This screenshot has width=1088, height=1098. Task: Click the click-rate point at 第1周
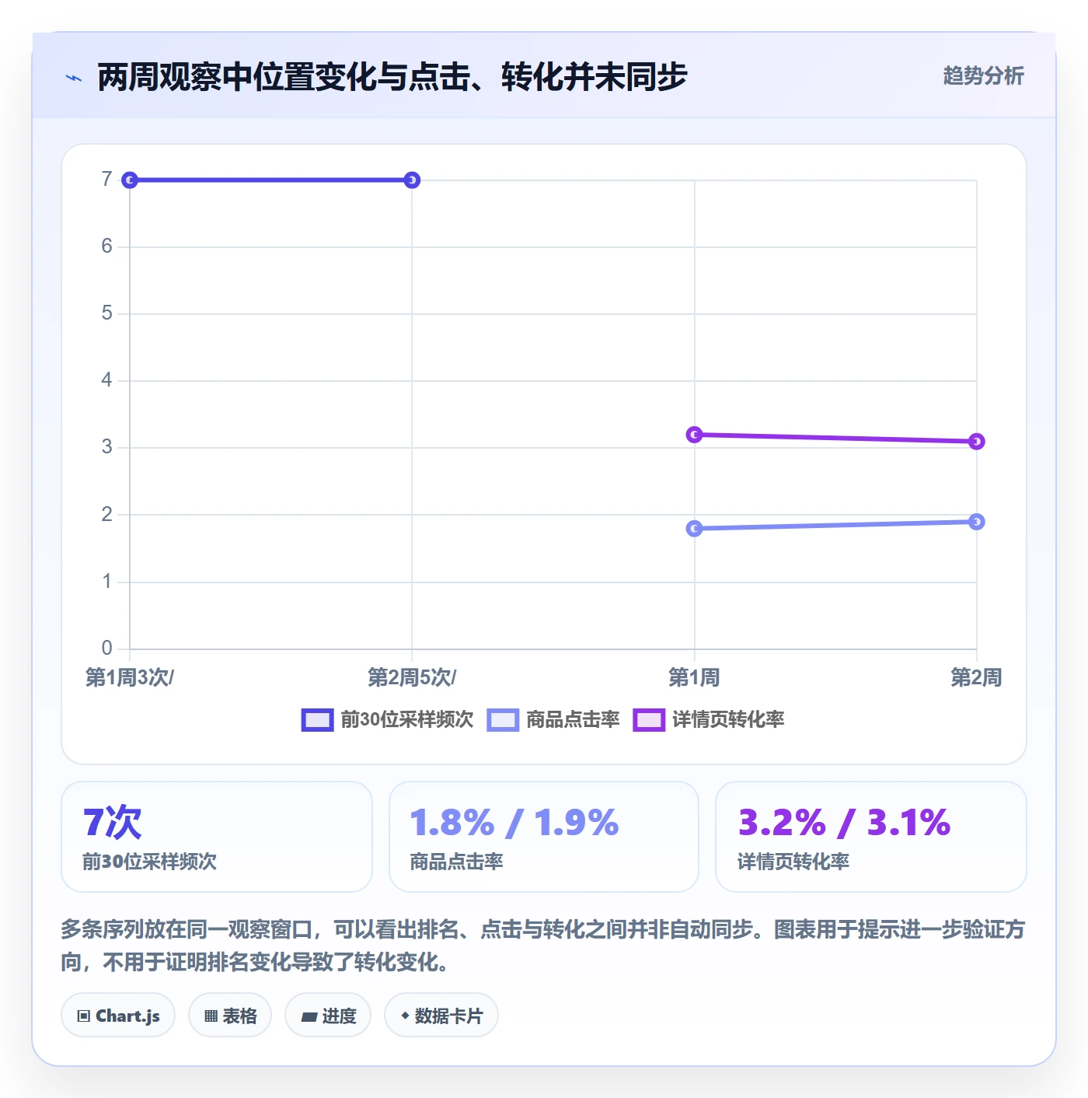point(695,529)
